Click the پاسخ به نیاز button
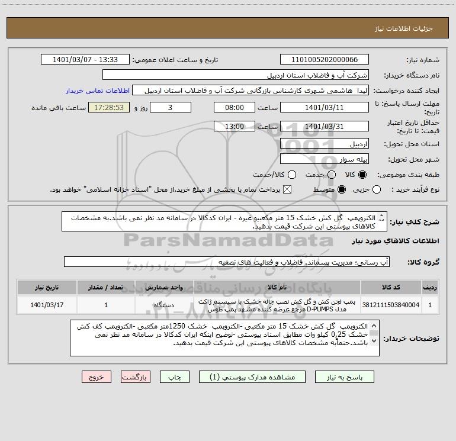The width and height of the screenshot is (456, 441). coord(344,377)
